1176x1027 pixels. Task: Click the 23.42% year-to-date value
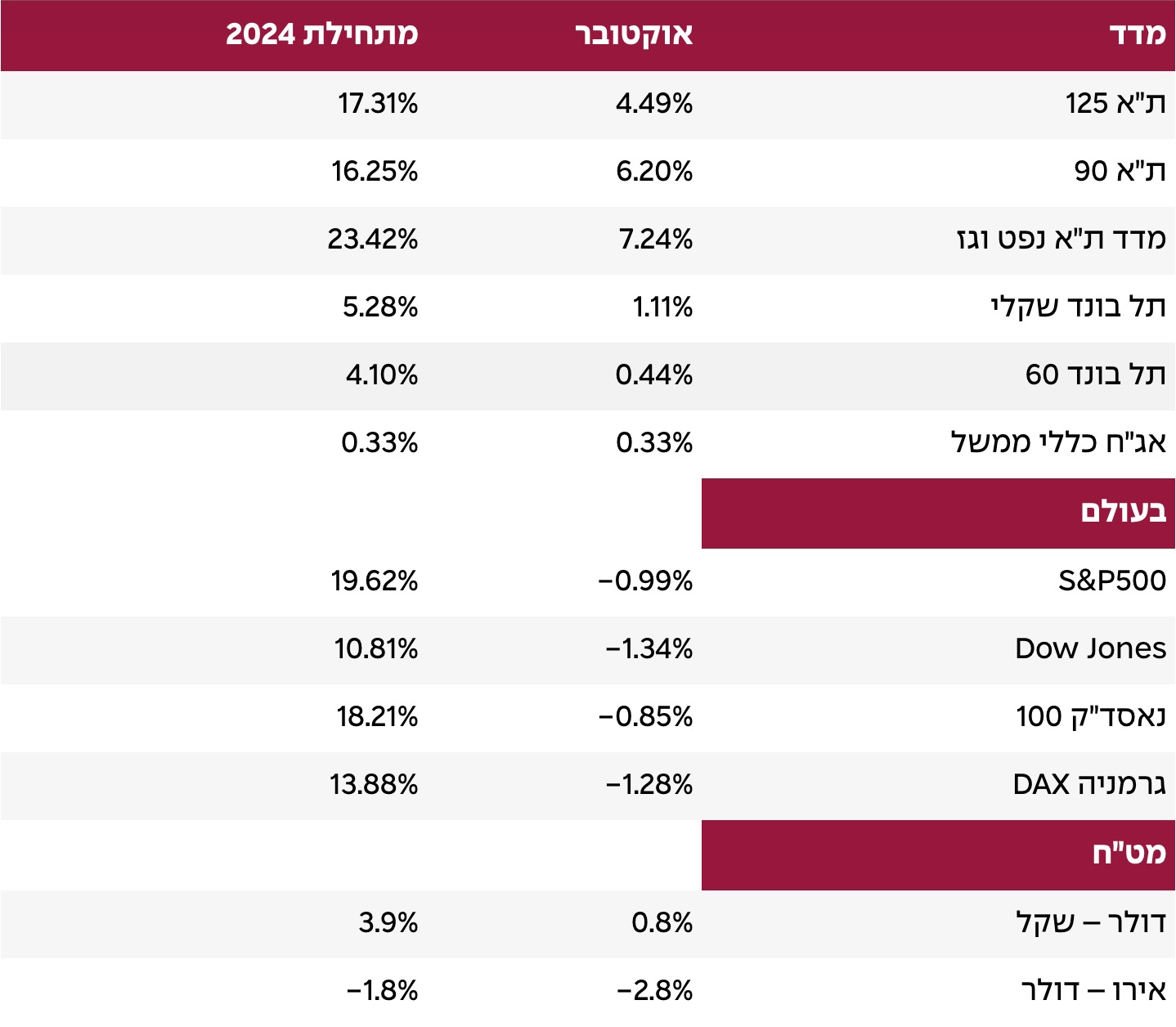[373, 240]
